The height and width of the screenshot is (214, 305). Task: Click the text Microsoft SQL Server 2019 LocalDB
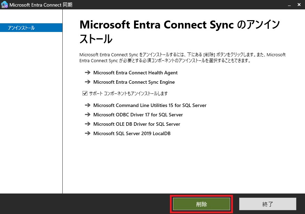[132, 133]
